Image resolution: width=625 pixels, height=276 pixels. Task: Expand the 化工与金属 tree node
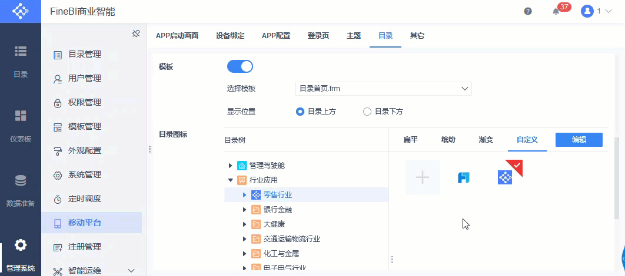(245, 254)
